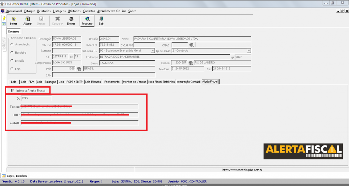Viewport: 349px width, 186px height.
Task: Click the green arrow icon on left sidebar
Action: (4, 24)
